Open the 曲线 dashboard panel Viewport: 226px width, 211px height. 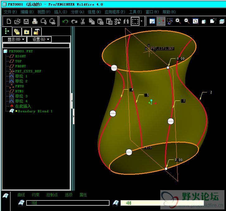(x=21, y=195)
